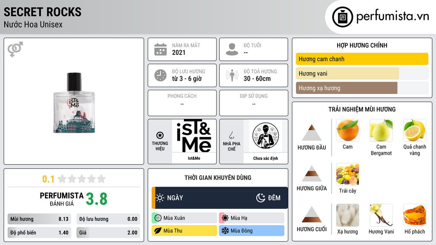
Task: Click the star rating row
Action: pyautogui.click(x=82, y=179)
